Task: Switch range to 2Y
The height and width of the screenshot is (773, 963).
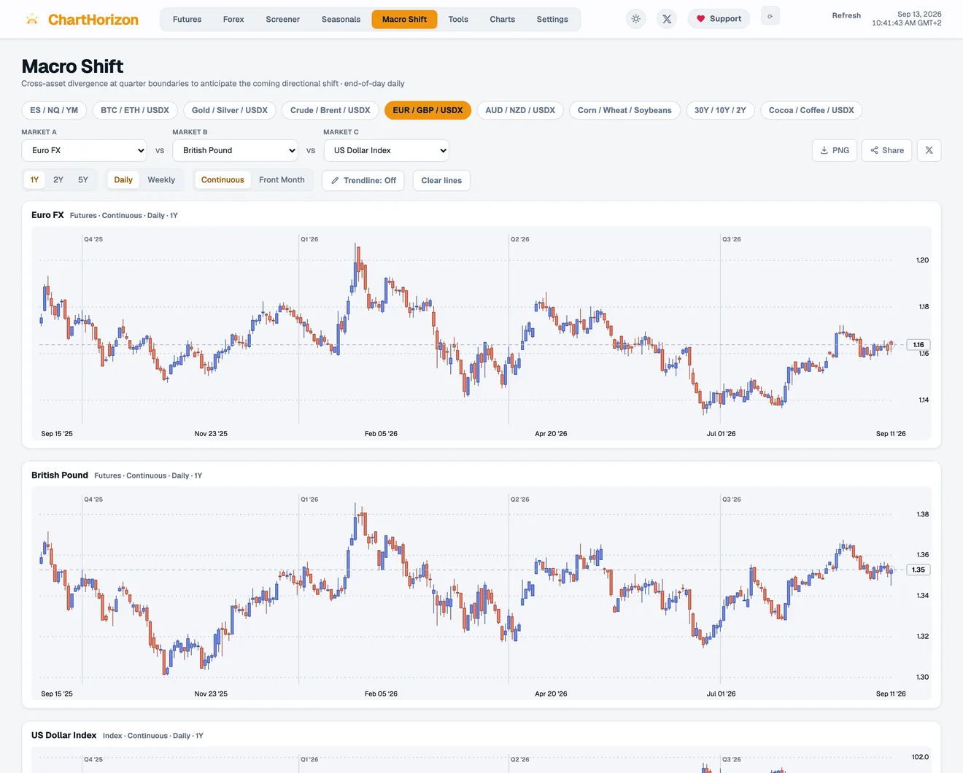Action: 58,180
